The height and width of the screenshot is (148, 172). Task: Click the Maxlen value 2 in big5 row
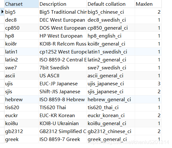coord(148,12)
